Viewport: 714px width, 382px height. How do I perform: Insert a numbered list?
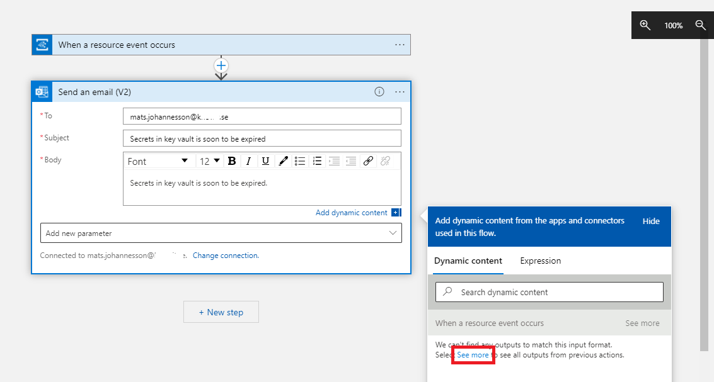click(318, 161)
